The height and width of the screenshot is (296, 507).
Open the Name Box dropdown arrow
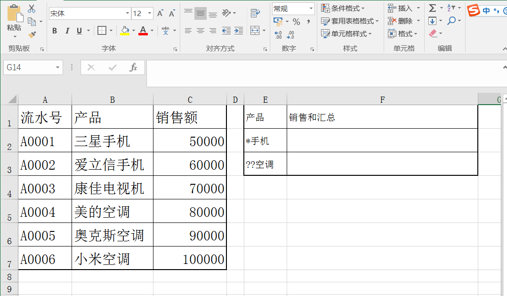tap(58, 67)
